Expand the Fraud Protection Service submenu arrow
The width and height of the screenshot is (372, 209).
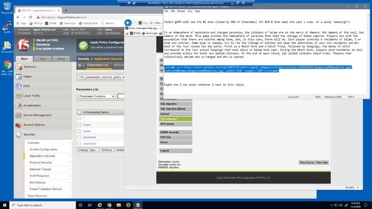point(70,189)
